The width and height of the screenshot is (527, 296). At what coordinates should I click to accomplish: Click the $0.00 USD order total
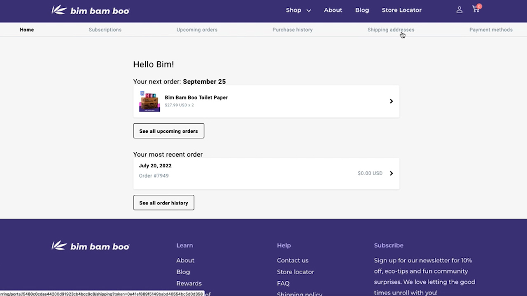click(x=370, y=173)
